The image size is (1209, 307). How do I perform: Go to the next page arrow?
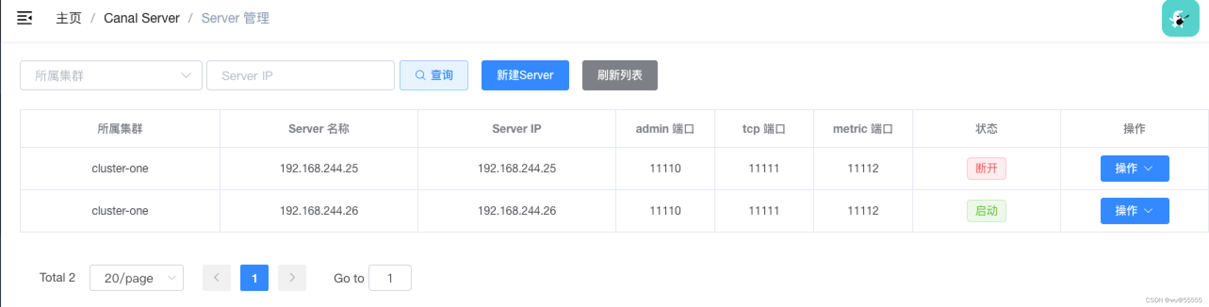click(x=292, y=278)
